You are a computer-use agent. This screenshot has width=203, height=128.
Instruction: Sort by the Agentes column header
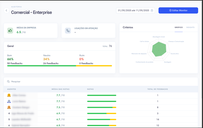[12, 89]
